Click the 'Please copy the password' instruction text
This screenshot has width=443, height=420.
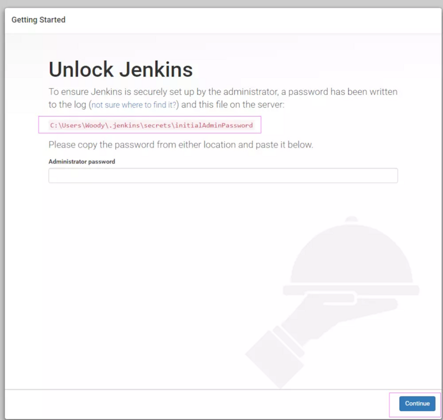tap(181, 145)
